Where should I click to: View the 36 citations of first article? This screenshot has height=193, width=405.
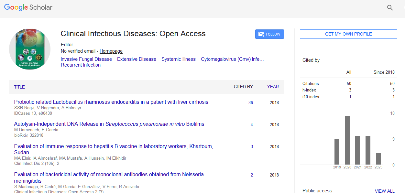(x=251, y=102)
